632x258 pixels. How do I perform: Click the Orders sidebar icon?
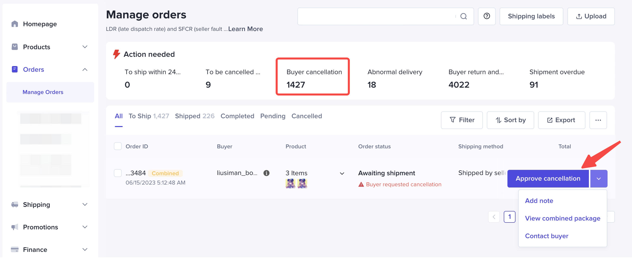click(x=15, y=69)
